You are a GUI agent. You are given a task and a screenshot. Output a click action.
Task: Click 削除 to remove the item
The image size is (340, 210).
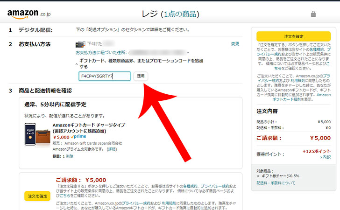pos(70,156)
